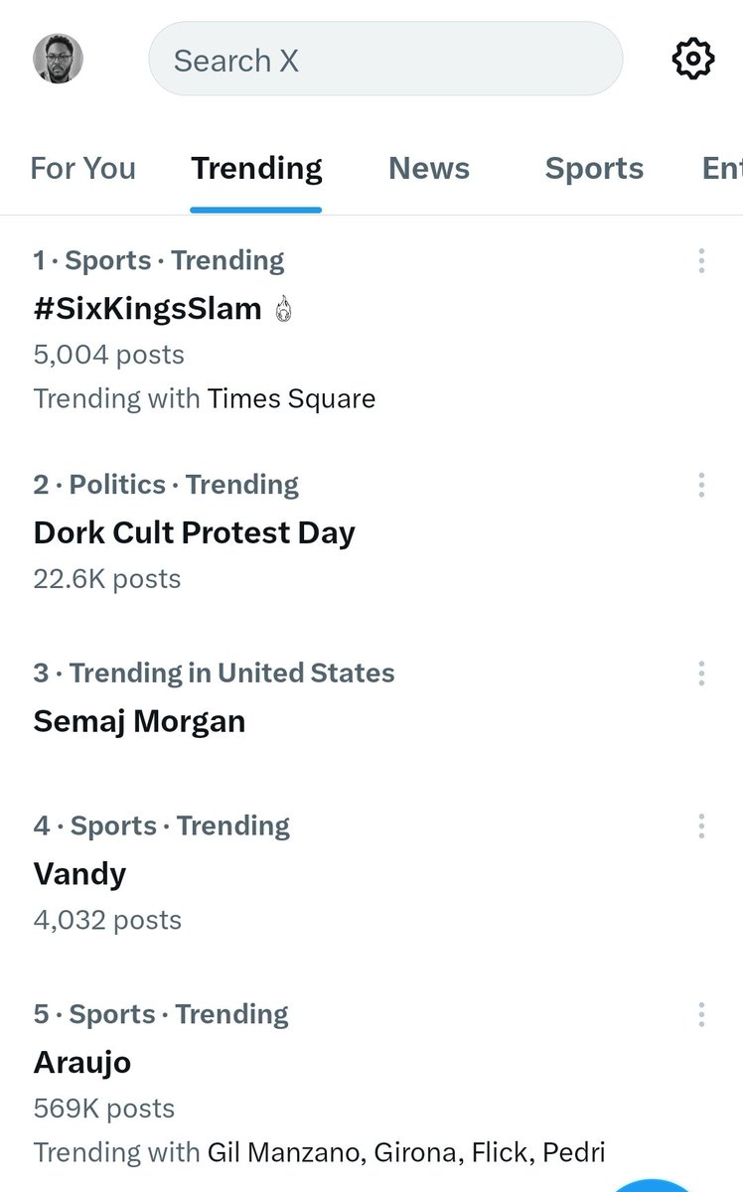Open more options for Semaj Morgan trend
The width and height of the screenshot is (743, 1192).
click(701, 673)
